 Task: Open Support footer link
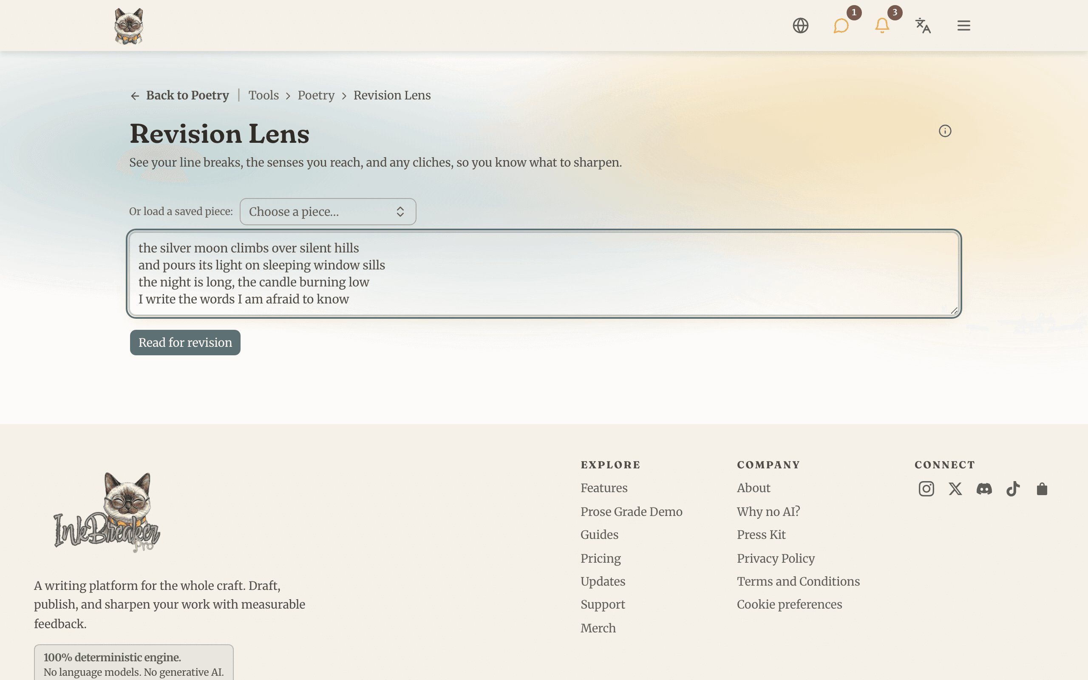pos(603,604)
